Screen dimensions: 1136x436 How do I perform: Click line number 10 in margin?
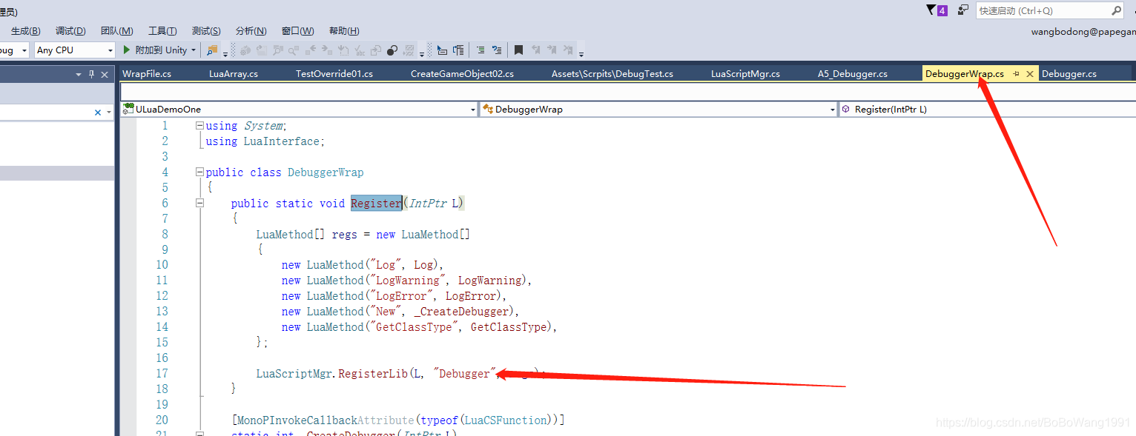(x=162, y=265)
